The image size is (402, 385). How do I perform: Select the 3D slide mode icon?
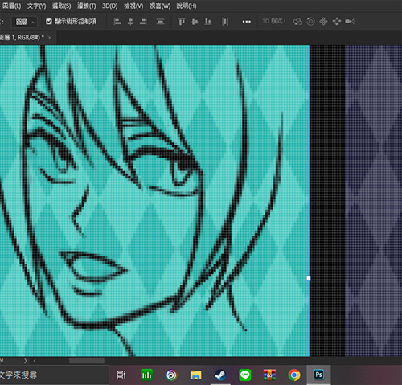(x=337, y=22)
